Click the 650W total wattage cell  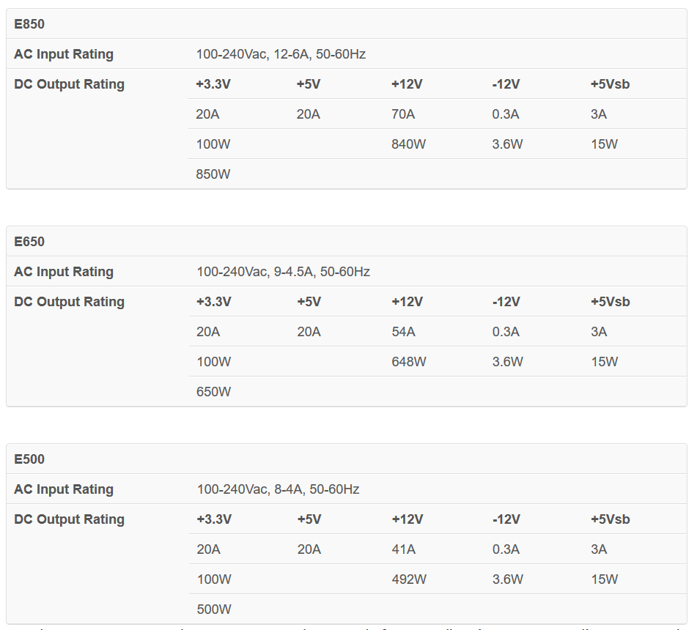tap(214, 392)
